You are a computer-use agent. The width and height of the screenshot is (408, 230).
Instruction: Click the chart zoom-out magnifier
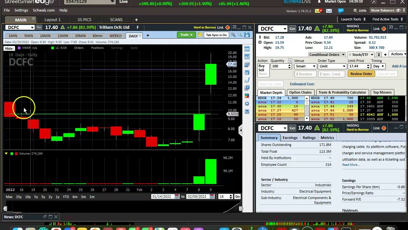click(240, 35)
